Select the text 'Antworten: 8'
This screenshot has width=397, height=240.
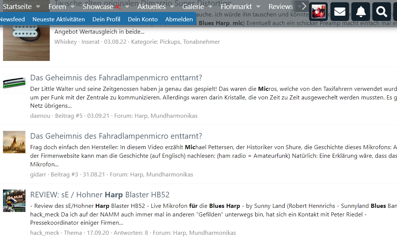coord(131,233)
